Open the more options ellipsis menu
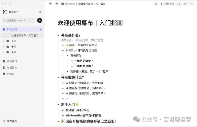 click(x=191, y=4)
